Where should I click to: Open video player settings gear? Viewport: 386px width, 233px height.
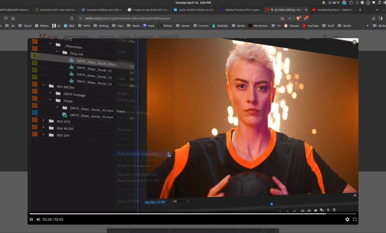click(x=347, y=220)
